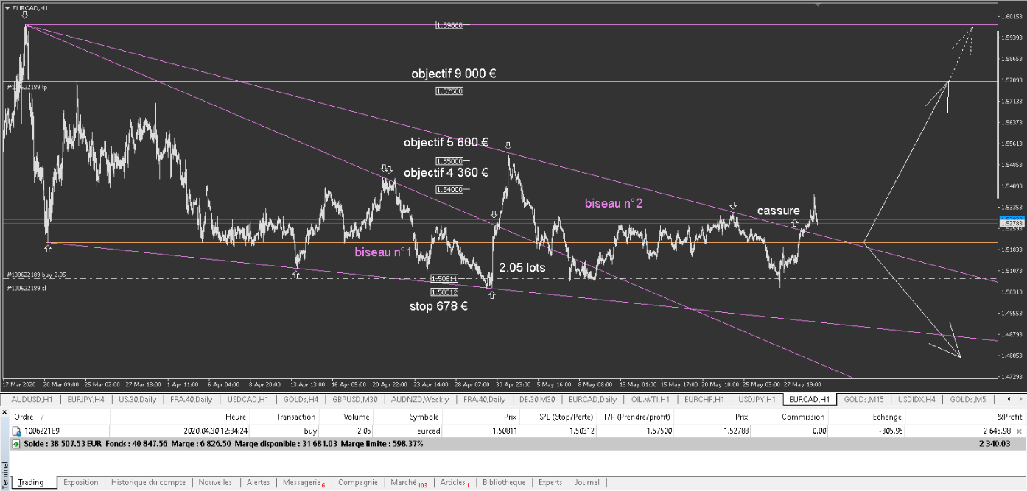1027x491 pixels.
Task: Open the AUDNZD,Weekly chart tab
Action: pos(420,399)
